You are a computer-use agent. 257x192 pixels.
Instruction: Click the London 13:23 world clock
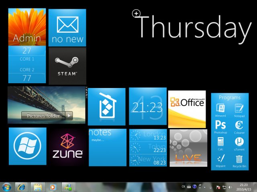148,135
